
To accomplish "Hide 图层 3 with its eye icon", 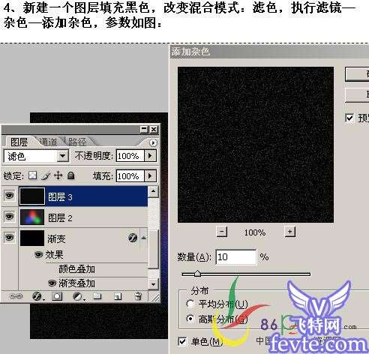I will (x=10, y=196).
